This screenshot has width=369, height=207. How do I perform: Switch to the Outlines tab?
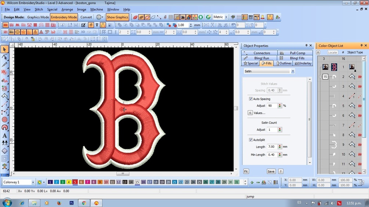(x=284, y=63)
